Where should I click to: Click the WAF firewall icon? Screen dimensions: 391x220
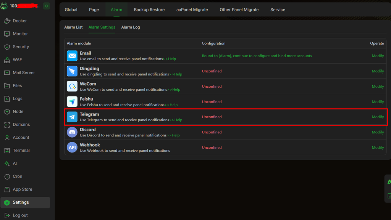click(x=7, y=60)
